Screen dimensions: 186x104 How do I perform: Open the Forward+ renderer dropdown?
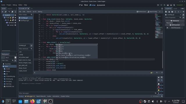tap(180, 5)
